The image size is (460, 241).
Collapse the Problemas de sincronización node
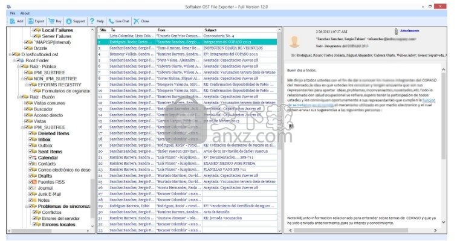27,207
